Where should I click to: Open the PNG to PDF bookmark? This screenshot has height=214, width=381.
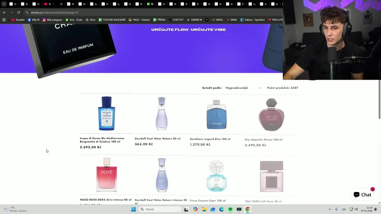[275, 20]
